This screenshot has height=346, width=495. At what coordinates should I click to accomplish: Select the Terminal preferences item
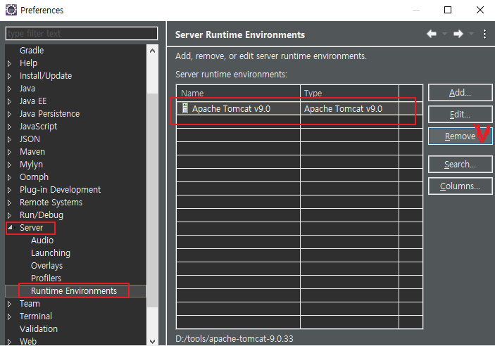click(36, 316)
